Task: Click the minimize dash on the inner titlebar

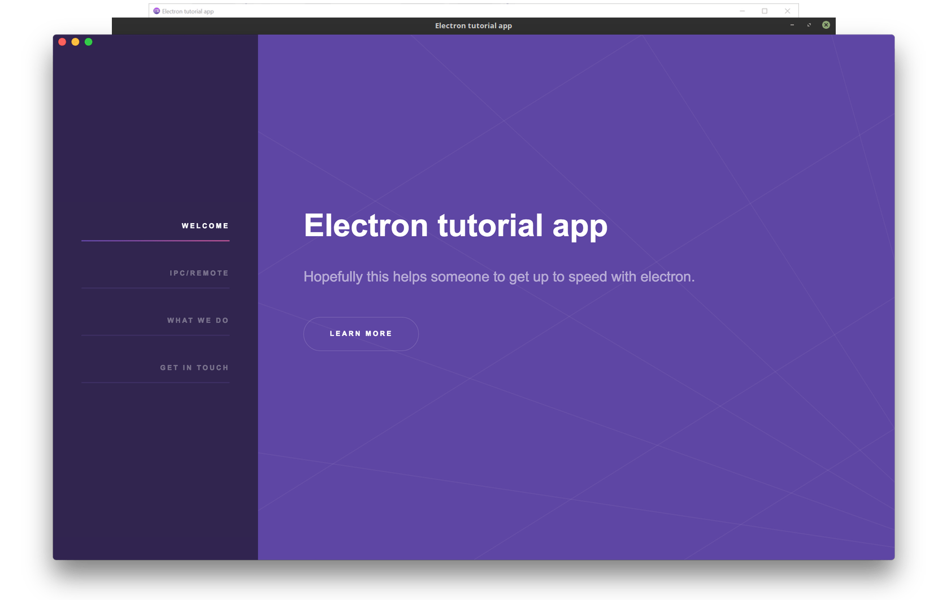Action: pyautogui.click(x=792, y=25)
